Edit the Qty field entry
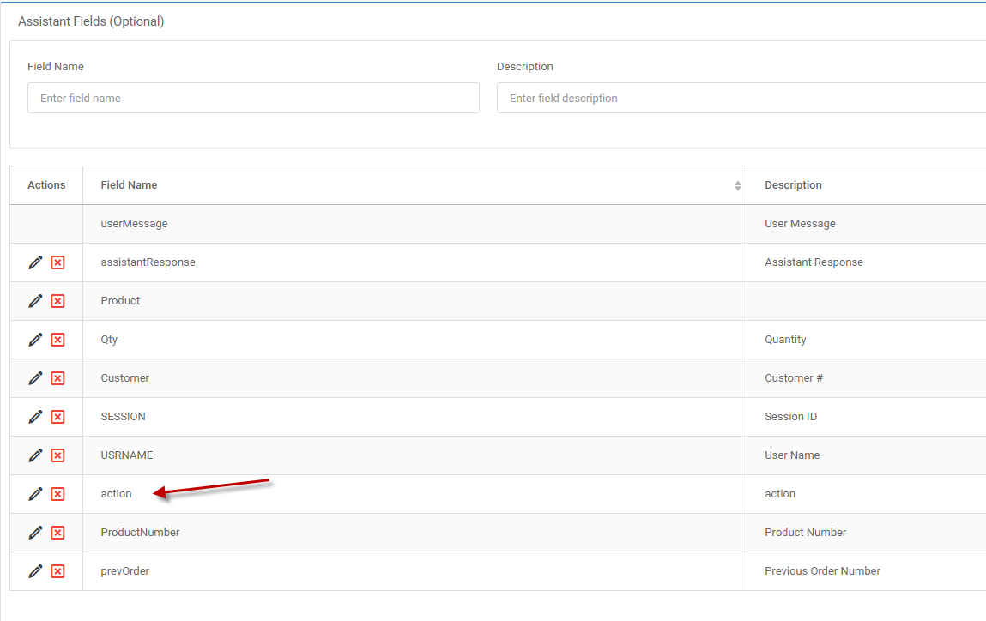 (x=35, y=340)
